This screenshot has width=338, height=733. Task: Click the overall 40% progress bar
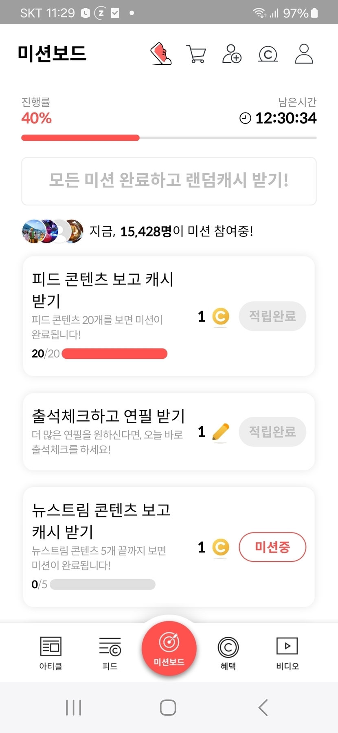click(169, 138)
